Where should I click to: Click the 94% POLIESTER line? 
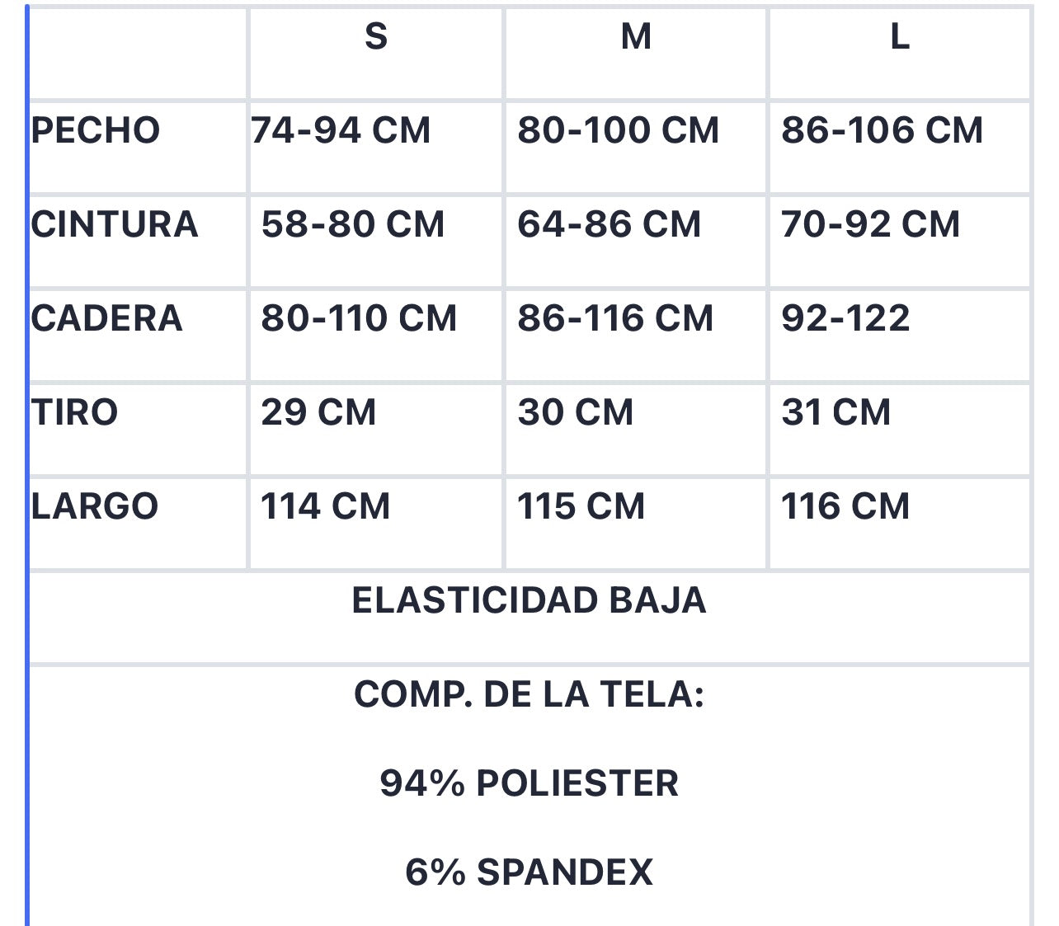529,783
